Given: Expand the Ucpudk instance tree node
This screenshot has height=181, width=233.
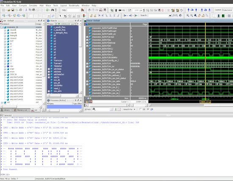Looking at the screenshot, I should pyautogui.click(x=5, y=33).
